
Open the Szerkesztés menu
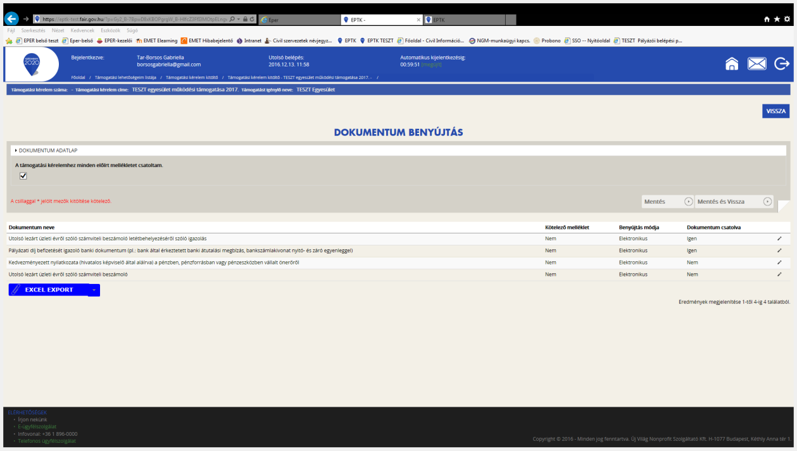[34, 30]
